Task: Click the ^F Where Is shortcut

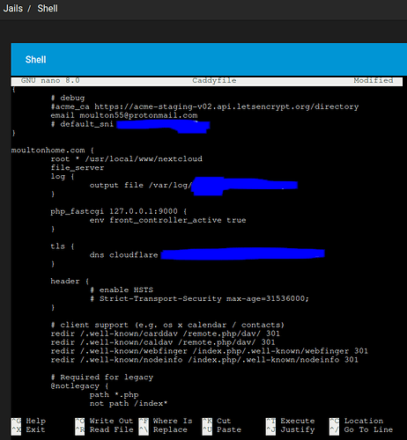Action: (166, 422)
